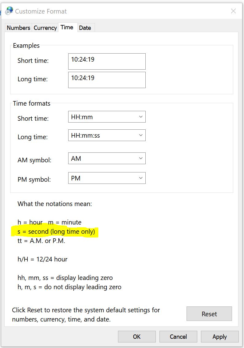Screen dimensions: 244x348
Task: Click the Short time example box
Action: click(107, 61)
